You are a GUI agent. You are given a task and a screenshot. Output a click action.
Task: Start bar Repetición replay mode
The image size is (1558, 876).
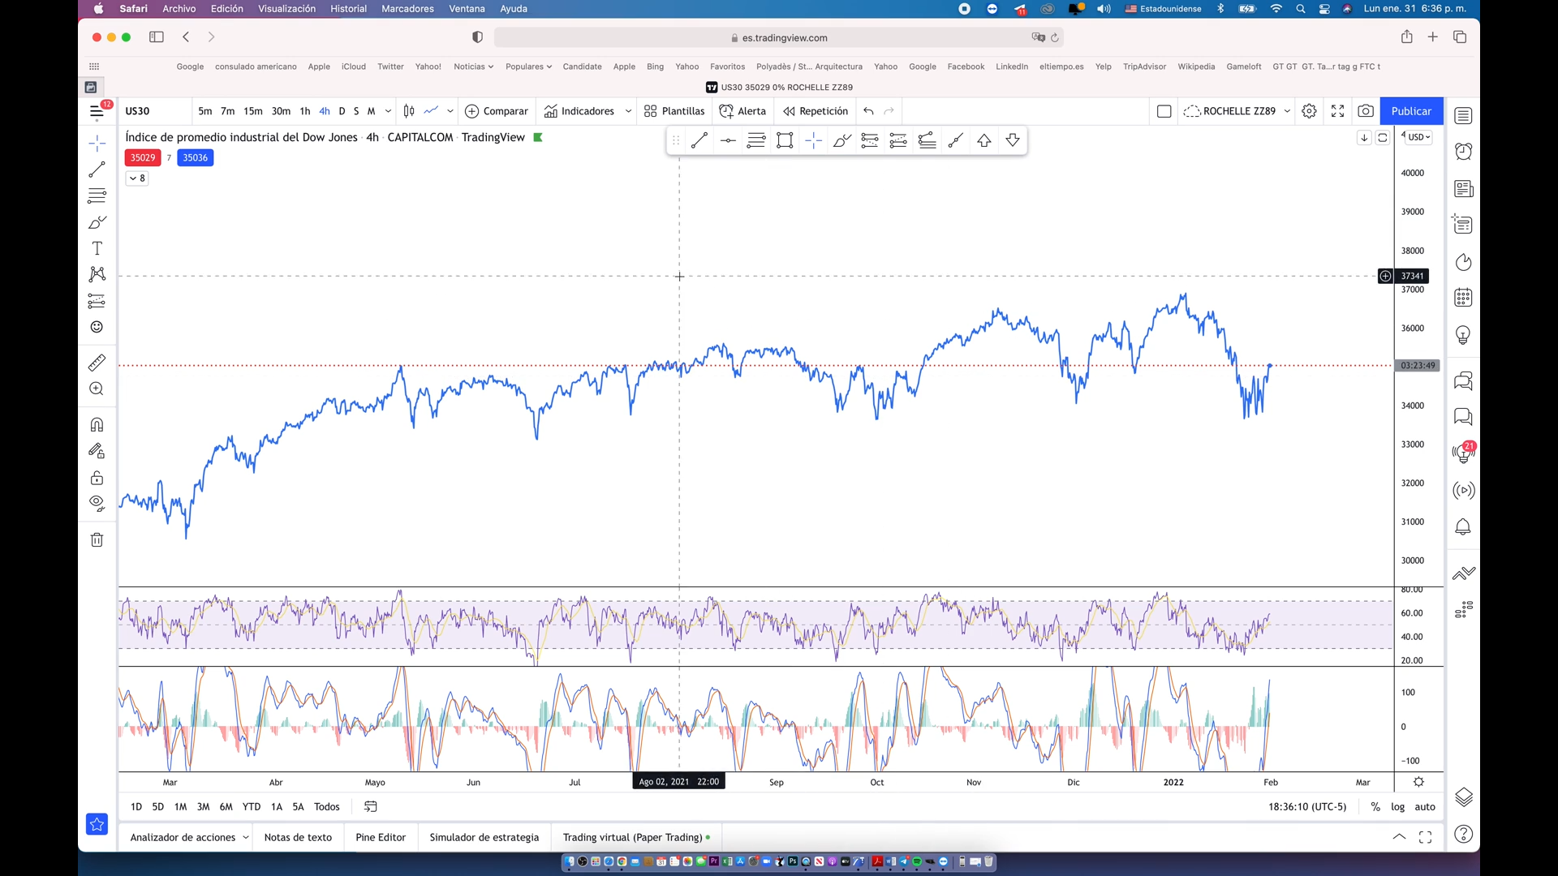816,111
